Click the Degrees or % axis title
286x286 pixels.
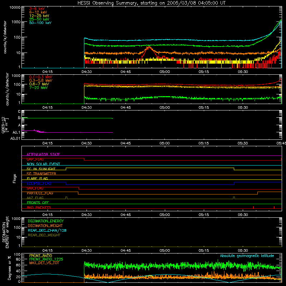point(10,268)
